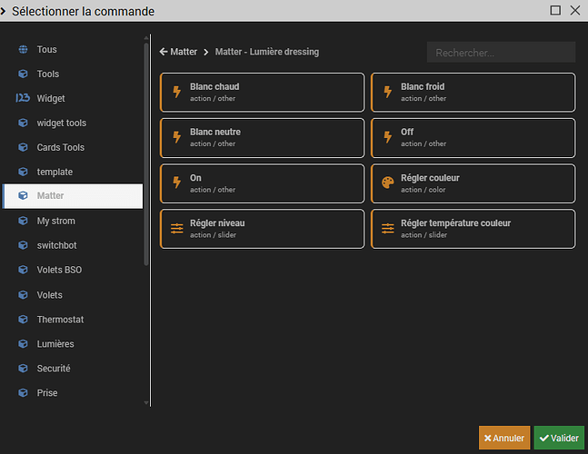Click the sliders icon on Régler niveau card
Image resolution: width=588 pixels, height=454 pixels.
(176, 229)
